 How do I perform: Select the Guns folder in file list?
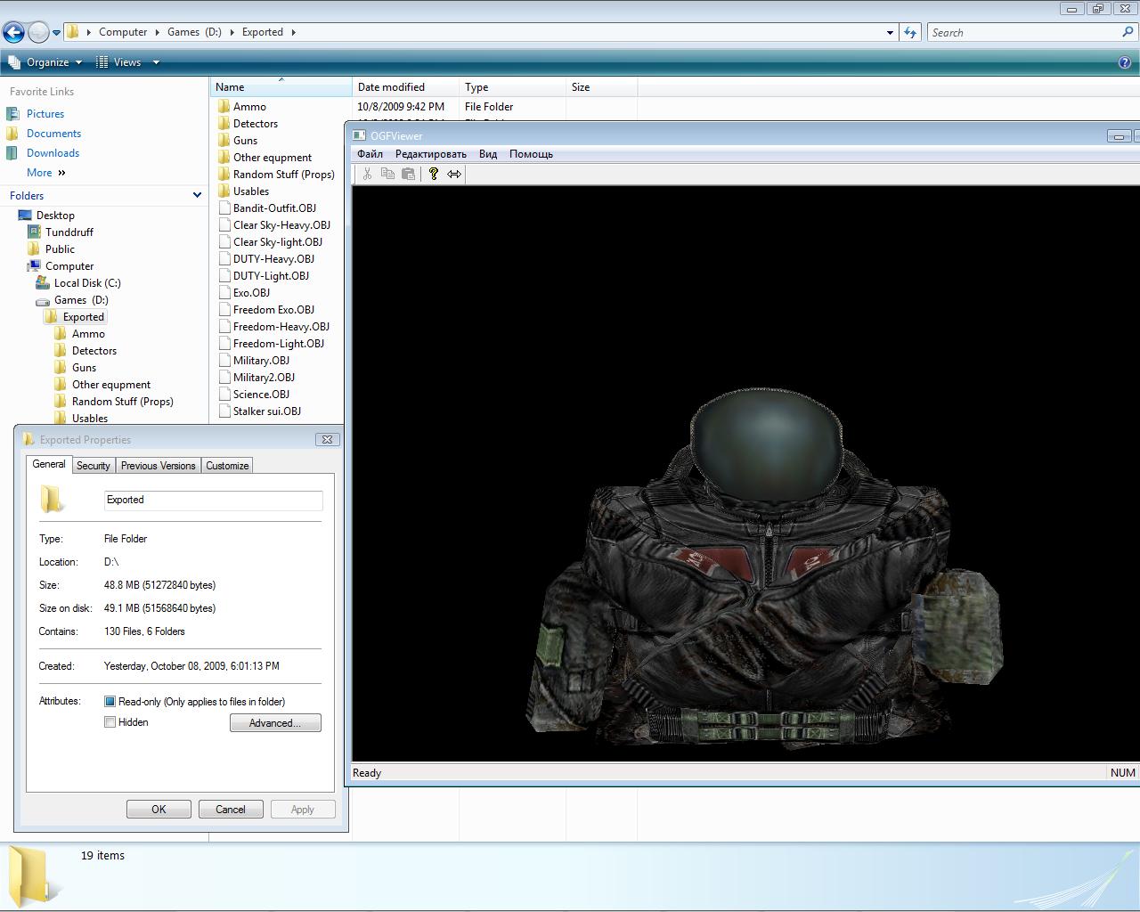245,141
